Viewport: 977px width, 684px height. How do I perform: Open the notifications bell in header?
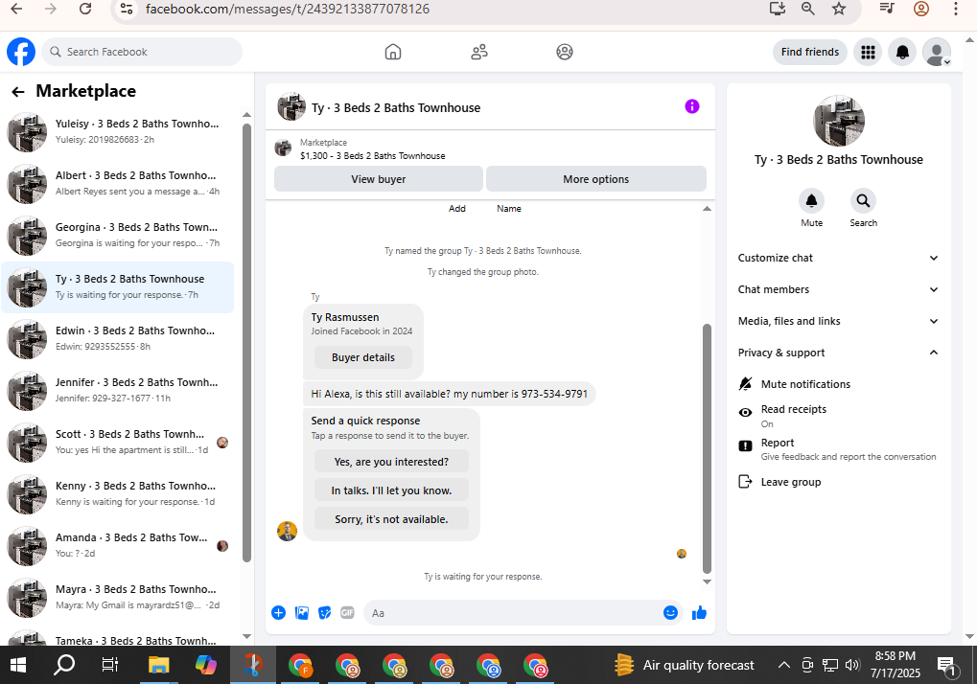902,53
